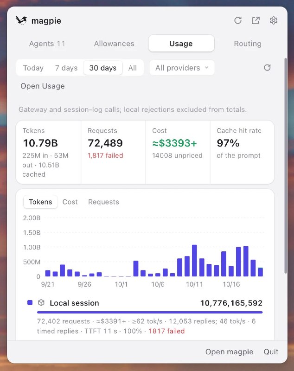Switch to the Routing tab

click(248, 44)
